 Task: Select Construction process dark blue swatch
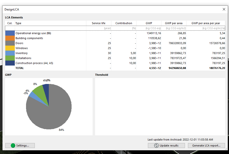point(10,63)
